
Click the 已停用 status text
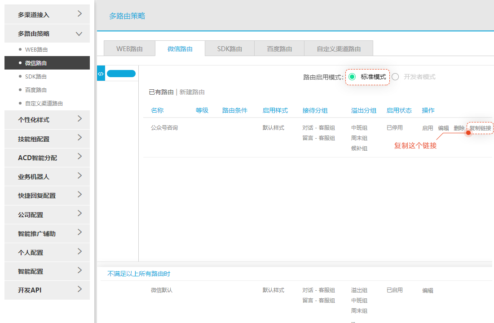tap(395, 127)
